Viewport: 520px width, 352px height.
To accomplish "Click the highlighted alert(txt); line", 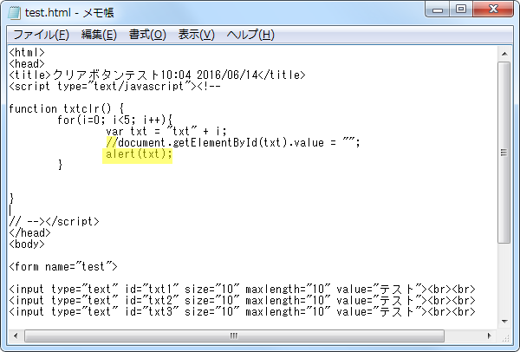I will 137,154.
